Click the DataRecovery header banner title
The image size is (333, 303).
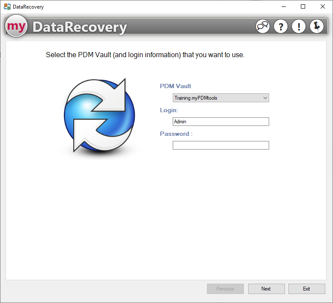tap(80, 27)
